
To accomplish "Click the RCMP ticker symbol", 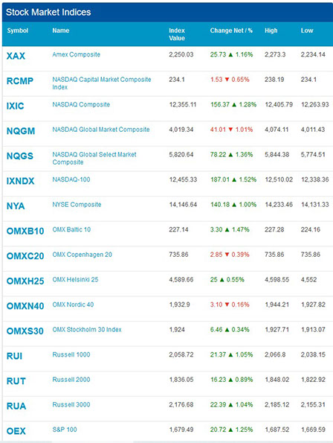I will click(x=20, y=81).
